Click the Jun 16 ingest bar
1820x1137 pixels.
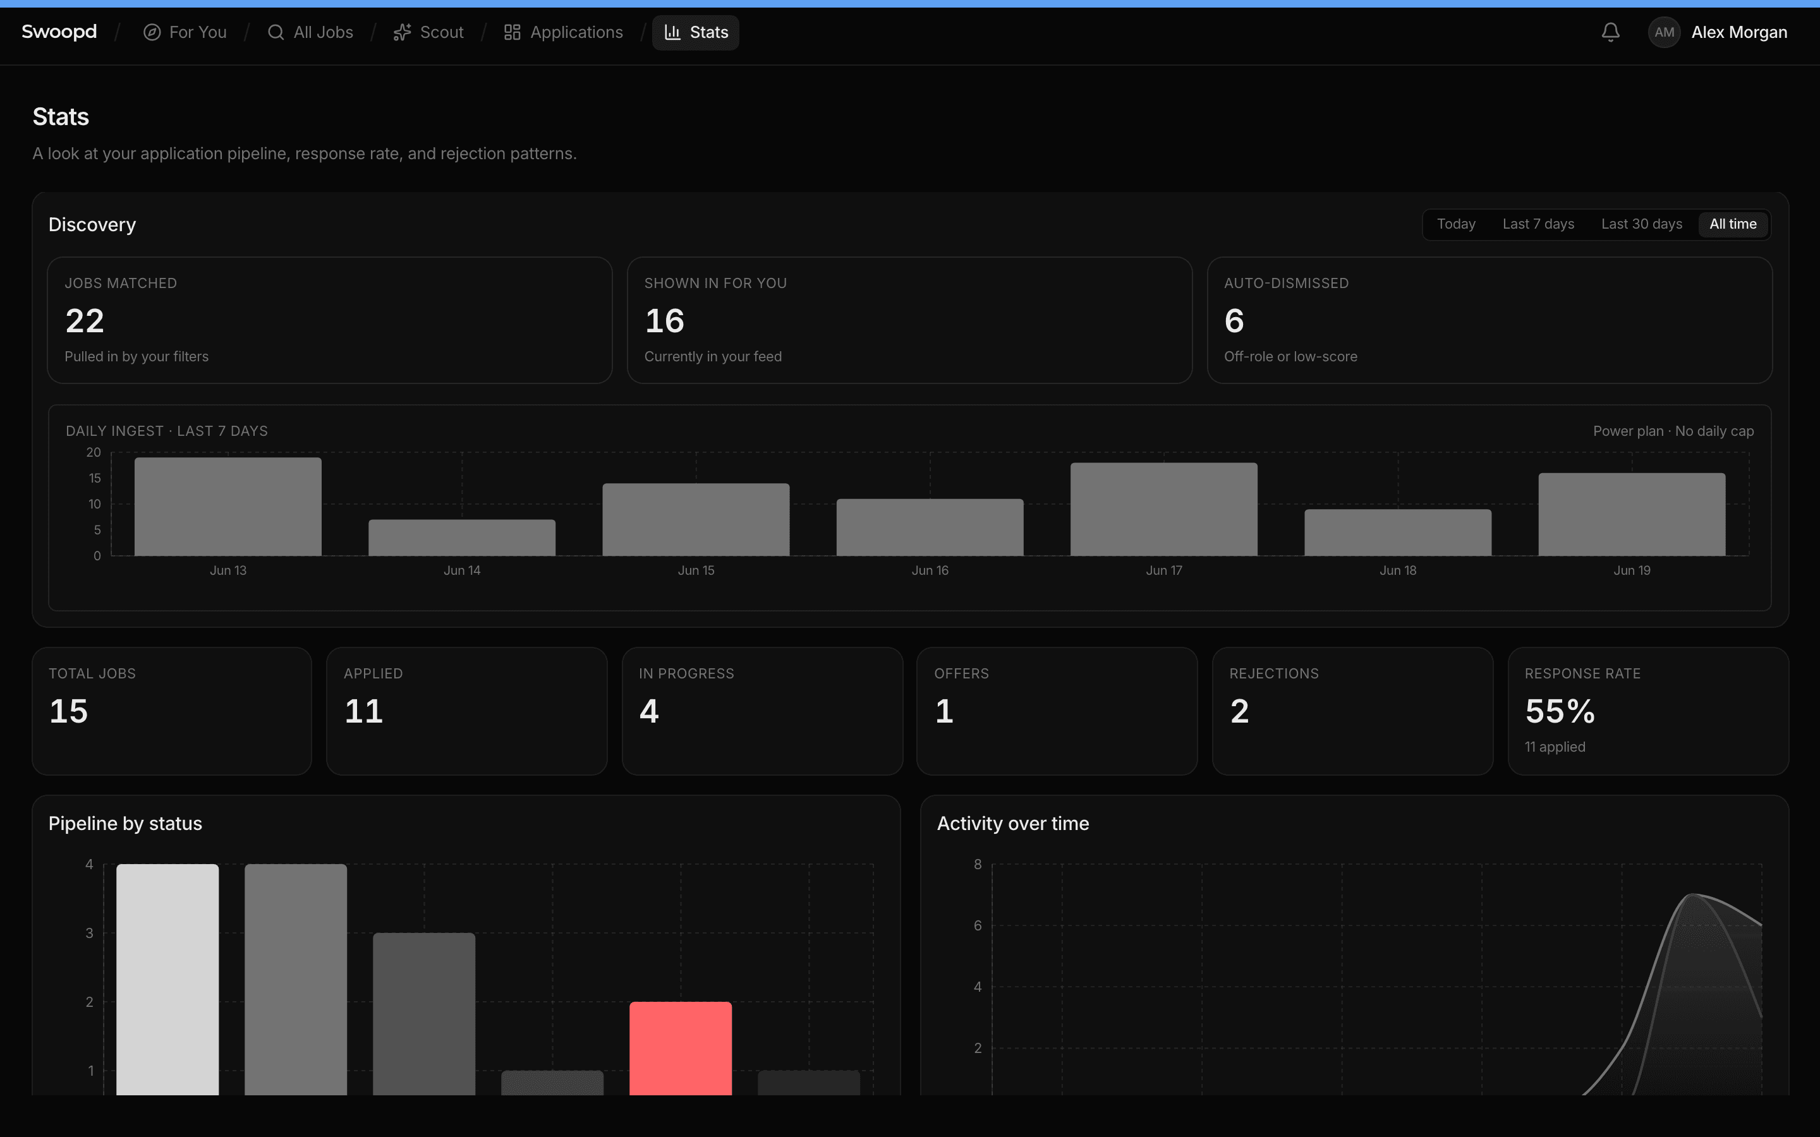(x=930, y=527)
